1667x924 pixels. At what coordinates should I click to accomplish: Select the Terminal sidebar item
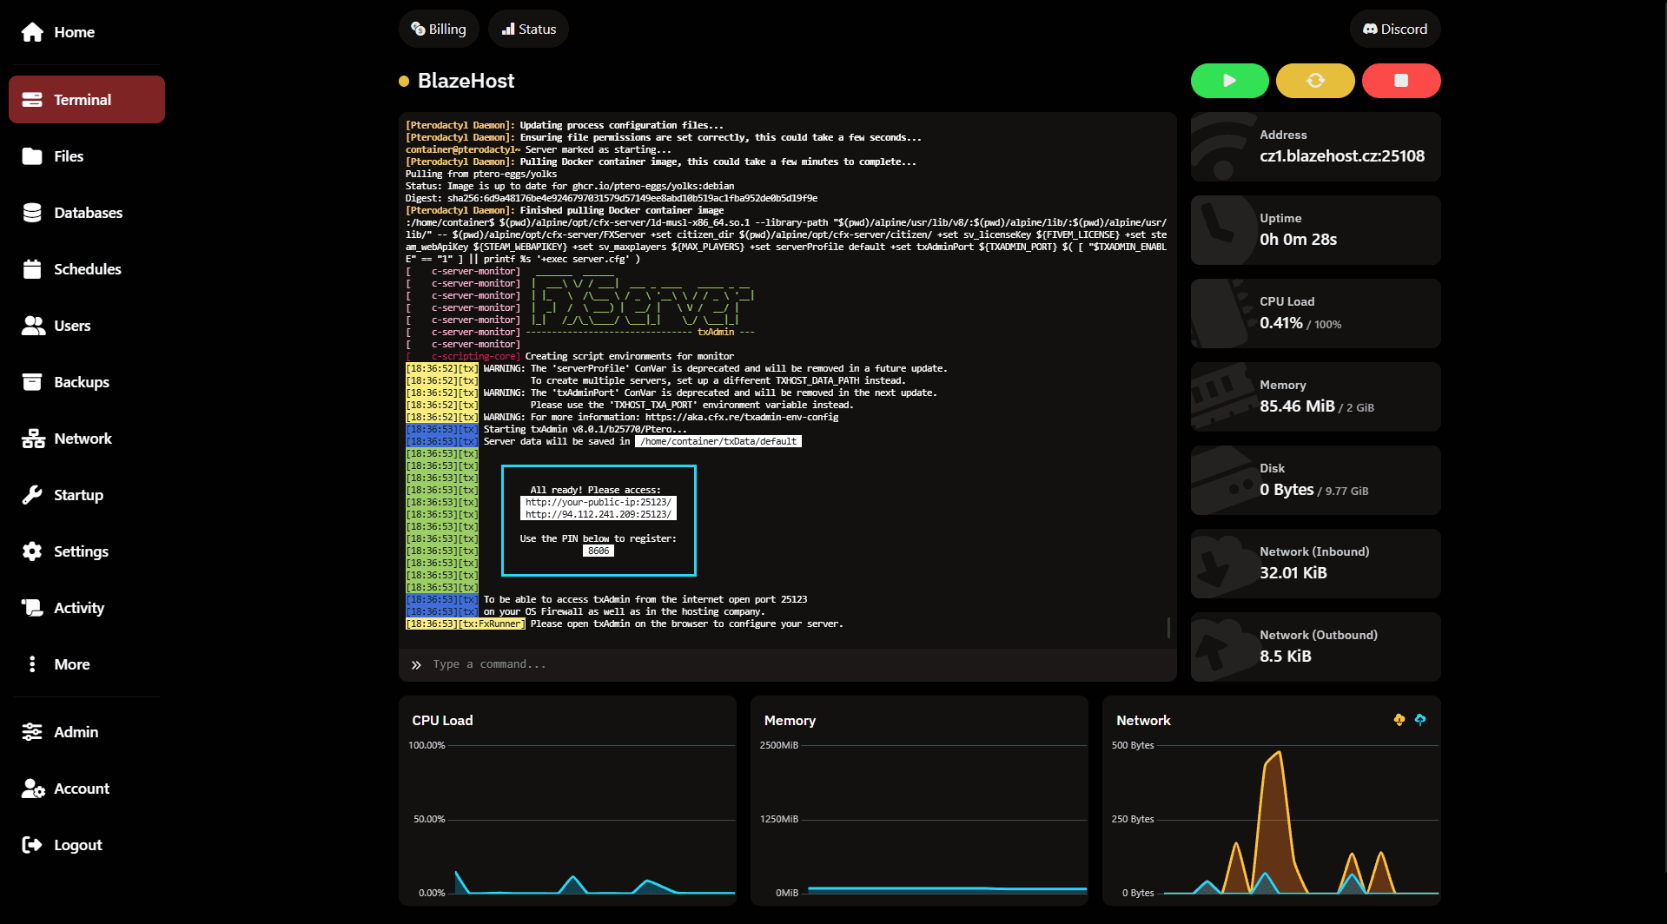(x=87, y=100)
